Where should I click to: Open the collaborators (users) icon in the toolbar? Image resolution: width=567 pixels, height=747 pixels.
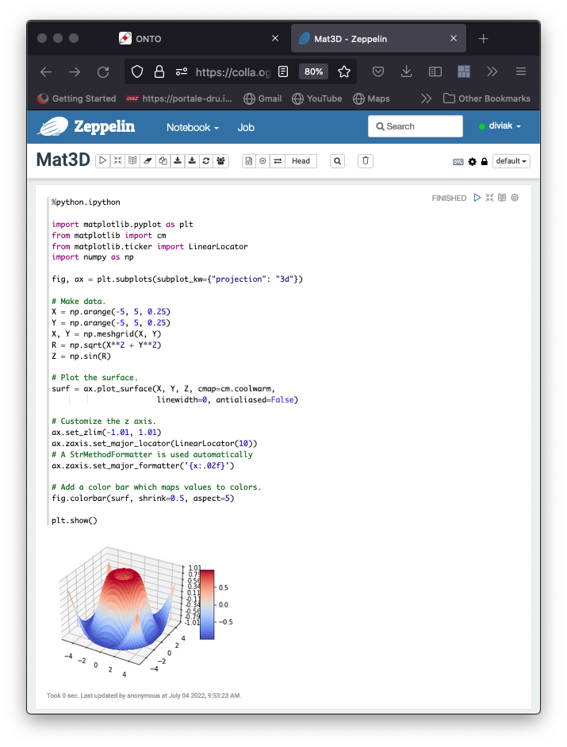[221, 161]
